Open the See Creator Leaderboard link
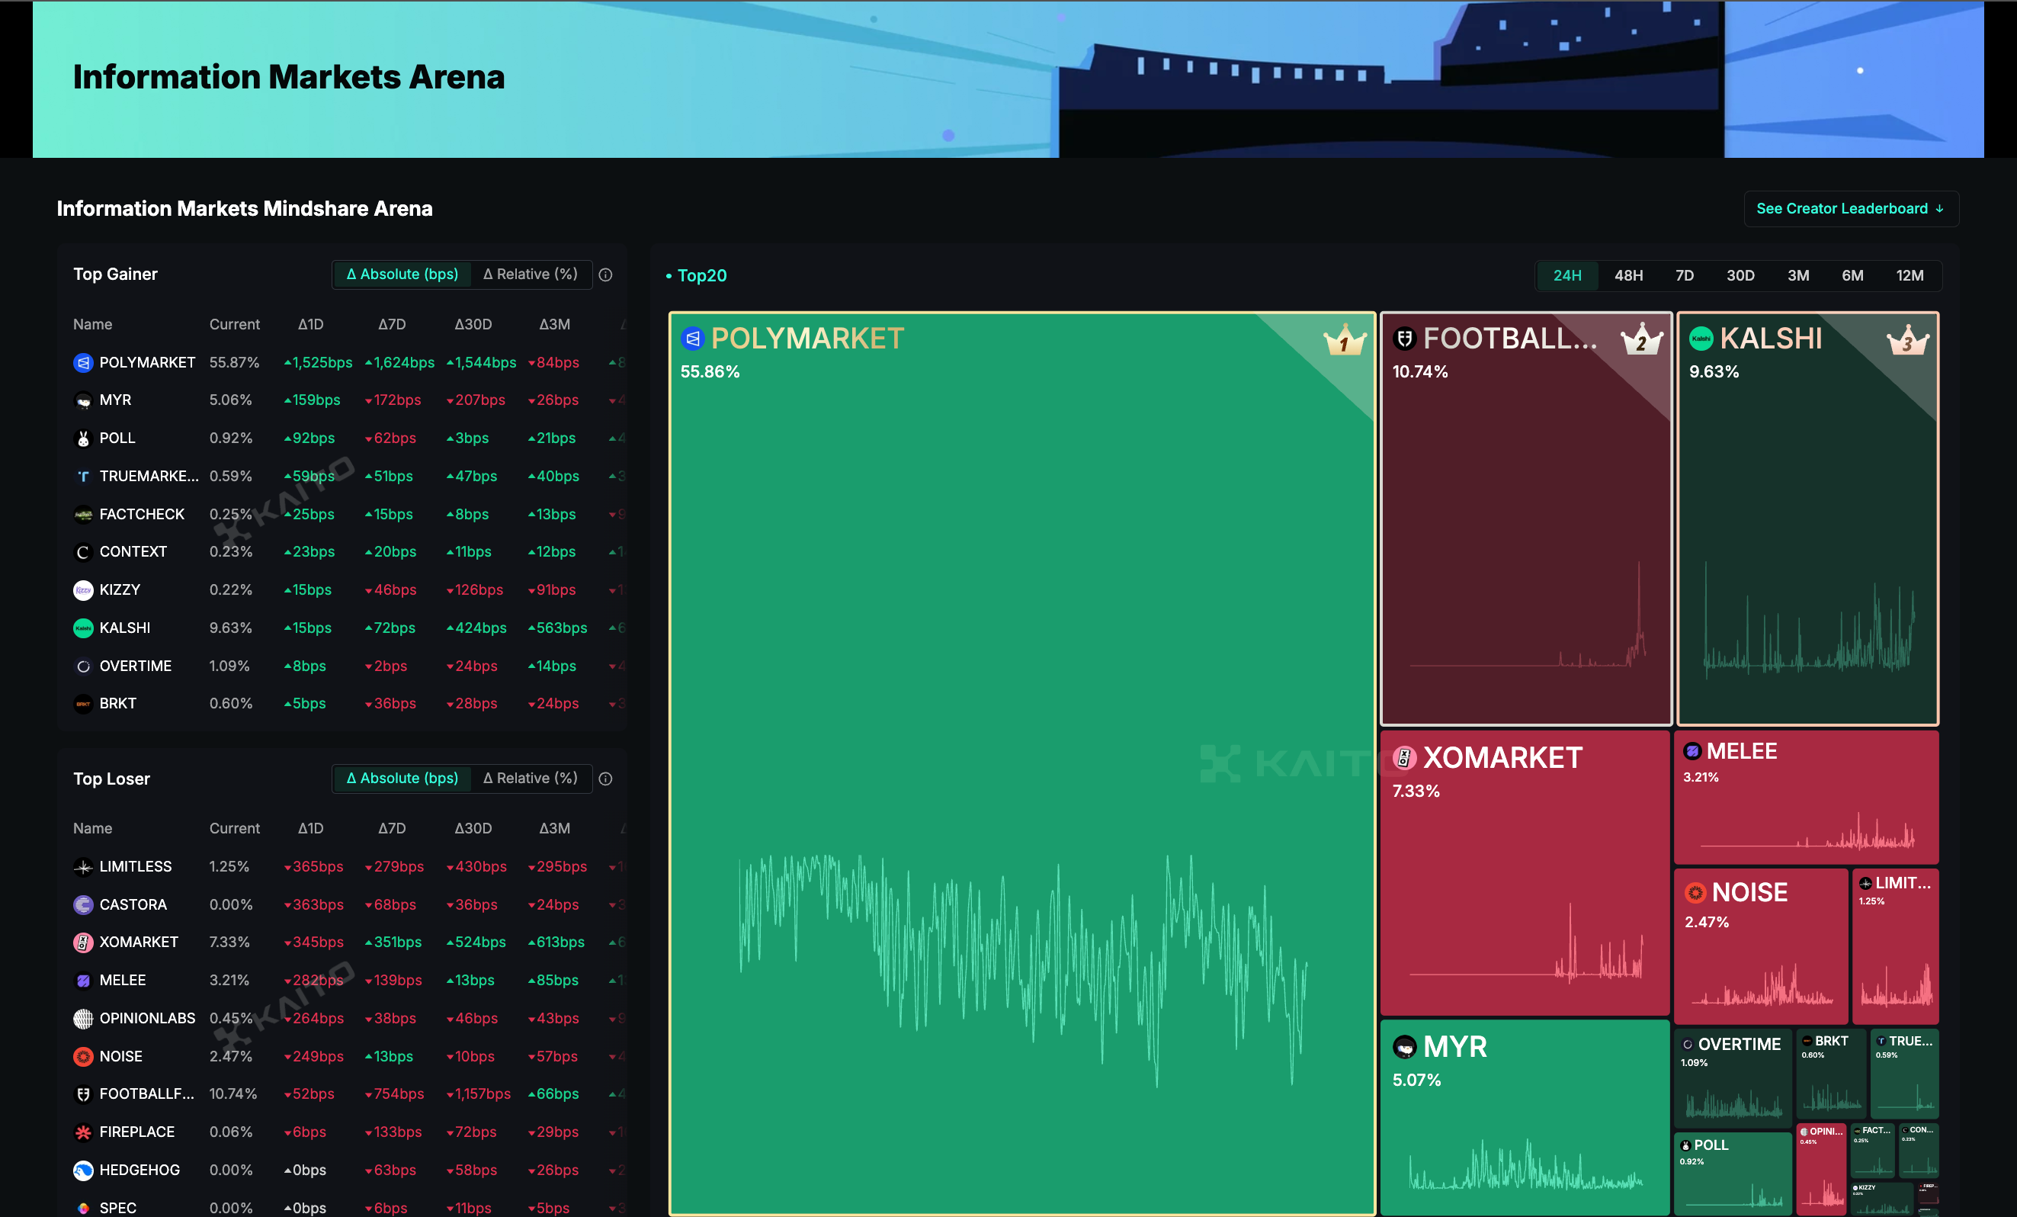 pos(1849,209)
